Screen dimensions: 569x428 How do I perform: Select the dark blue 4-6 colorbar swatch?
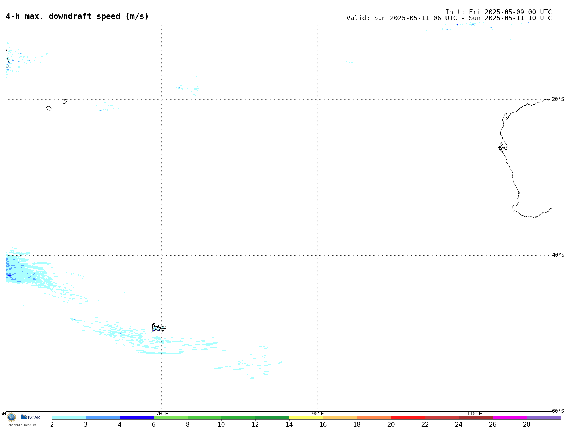[137, 418]
